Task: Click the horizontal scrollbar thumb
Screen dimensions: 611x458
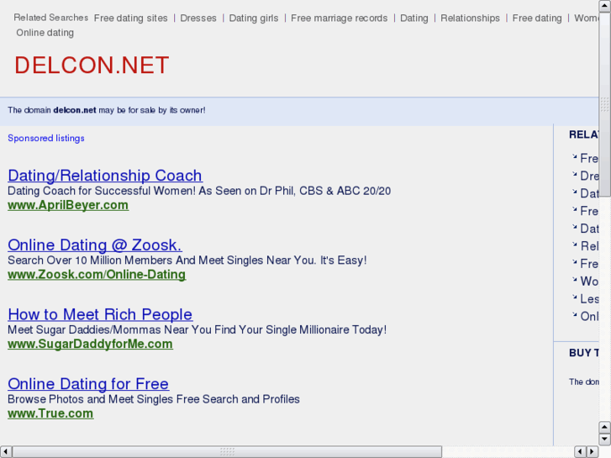Action: coord(227,452)
